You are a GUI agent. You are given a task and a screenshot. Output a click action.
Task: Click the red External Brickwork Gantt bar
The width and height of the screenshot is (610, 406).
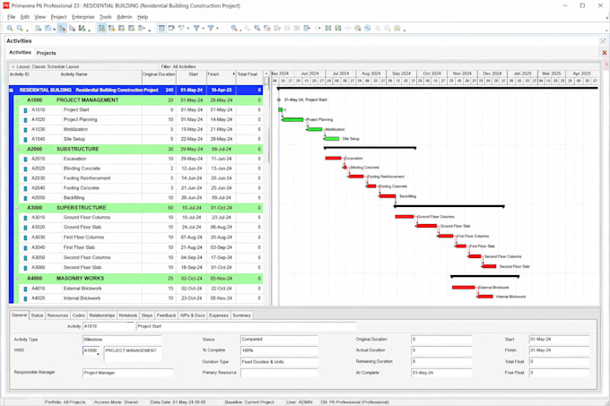(x=464, y=288)
